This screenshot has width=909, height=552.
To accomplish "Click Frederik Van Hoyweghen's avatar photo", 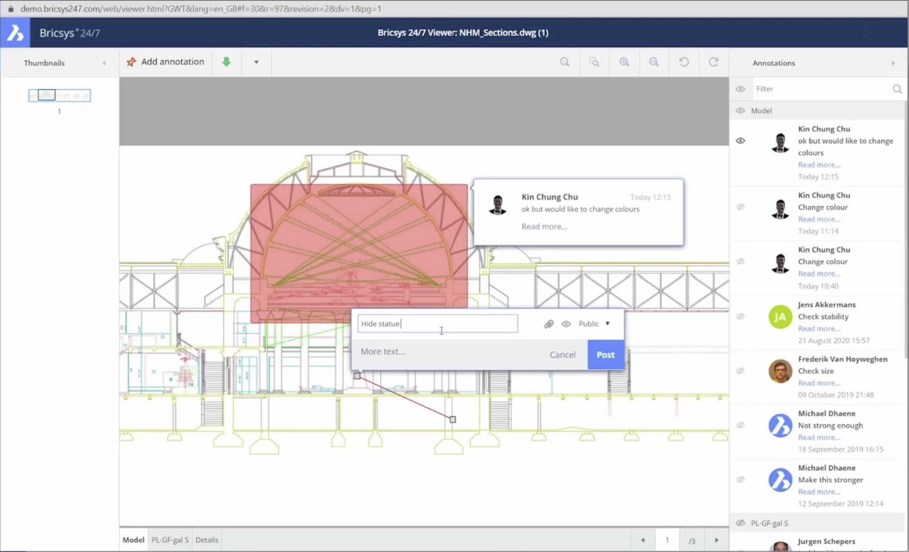I will pos(780,371).
